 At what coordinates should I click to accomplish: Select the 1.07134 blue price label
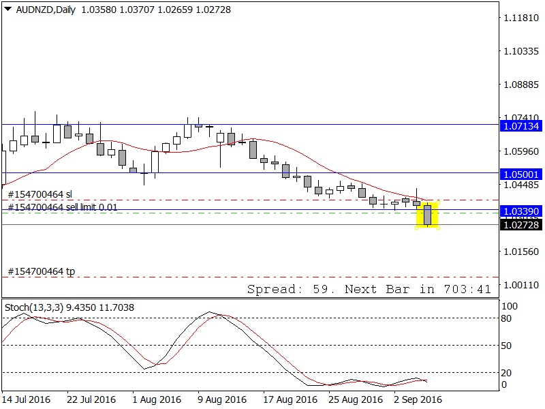[521, 126]
